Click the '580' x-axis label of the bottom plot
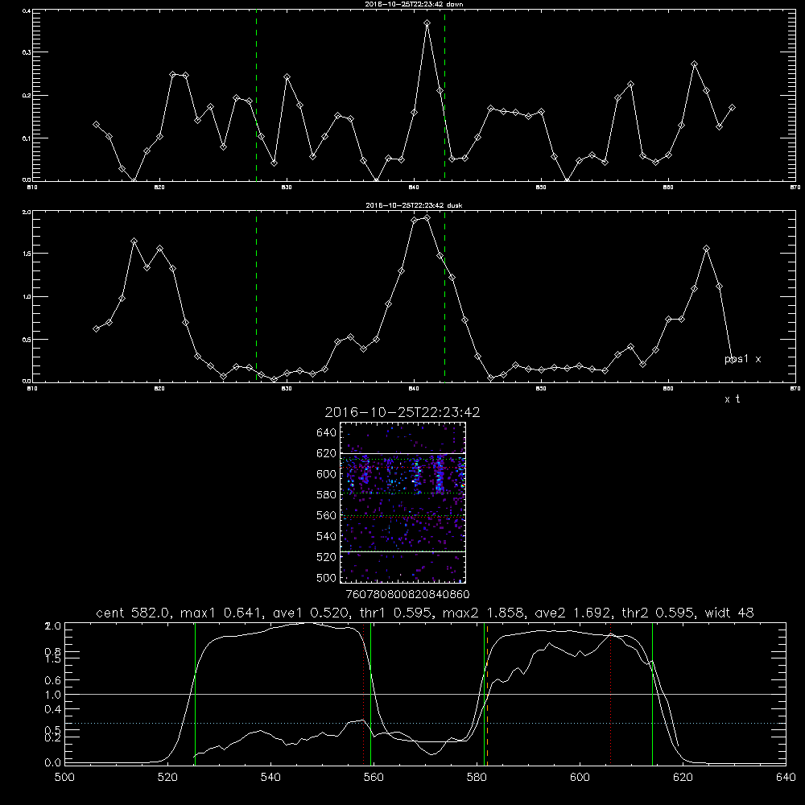Screen dimensions: 805x805 point(477,778)
